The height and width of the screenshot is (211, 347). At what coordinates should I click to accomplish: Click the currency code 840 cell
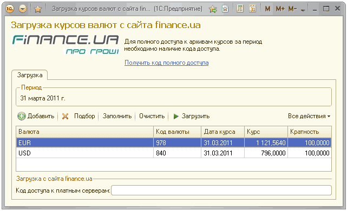coord(177,153)
